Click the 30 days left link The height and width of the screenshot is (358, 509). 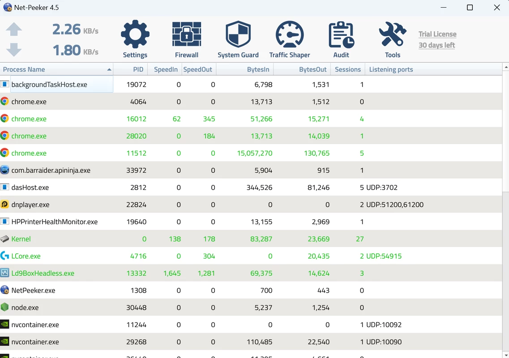pos(436,45)
